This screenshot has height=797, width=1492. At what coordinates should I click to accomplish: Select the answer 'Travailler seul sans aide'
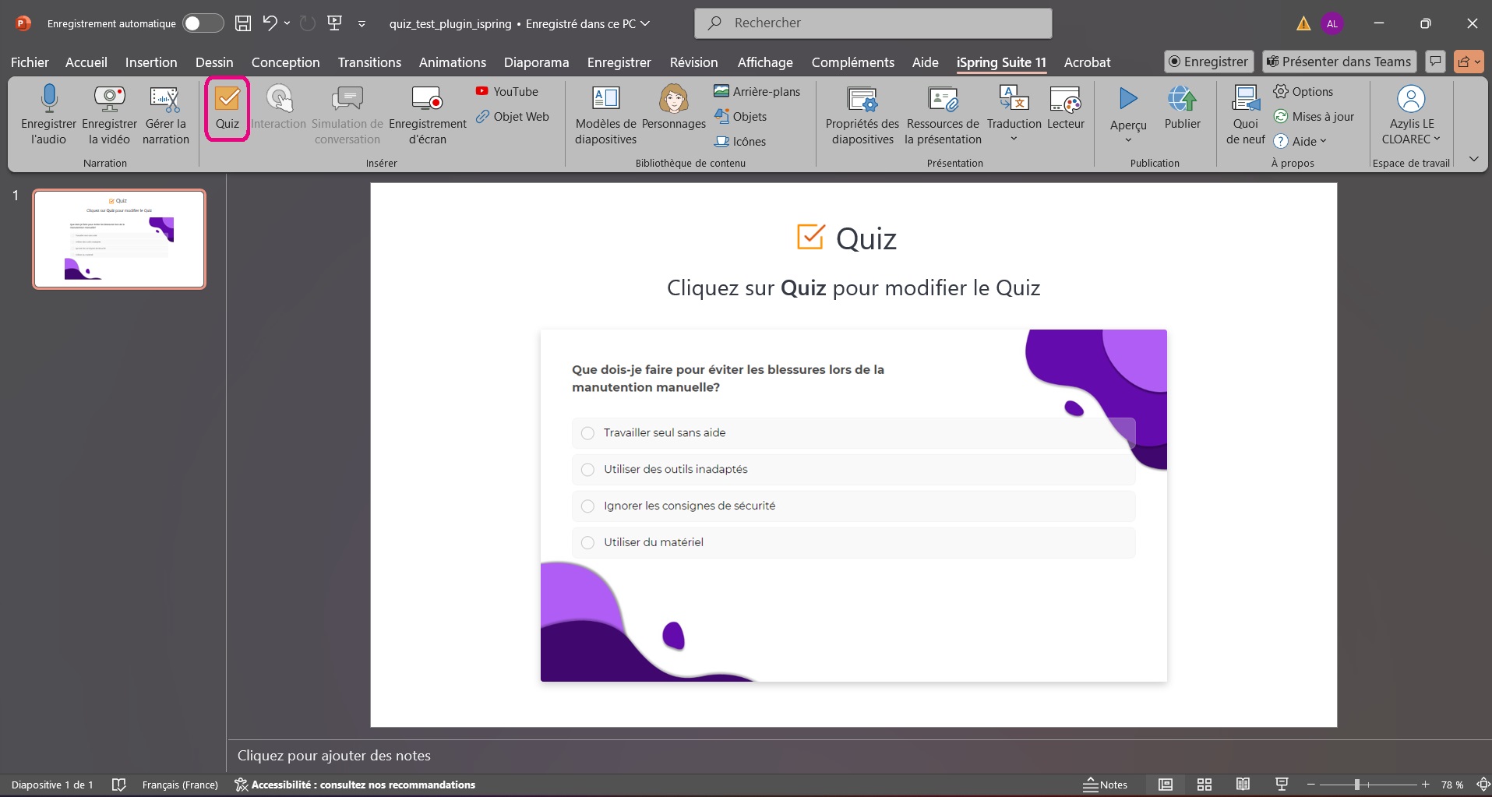coord(588,433)
